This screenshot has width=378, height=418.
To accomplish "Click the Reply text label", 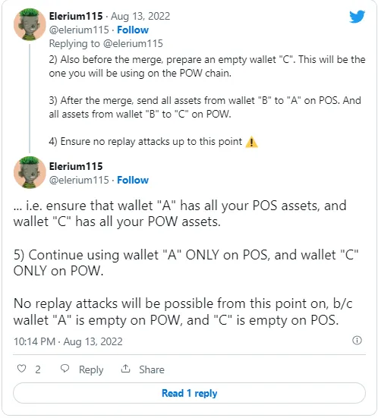I will [91, 369].
